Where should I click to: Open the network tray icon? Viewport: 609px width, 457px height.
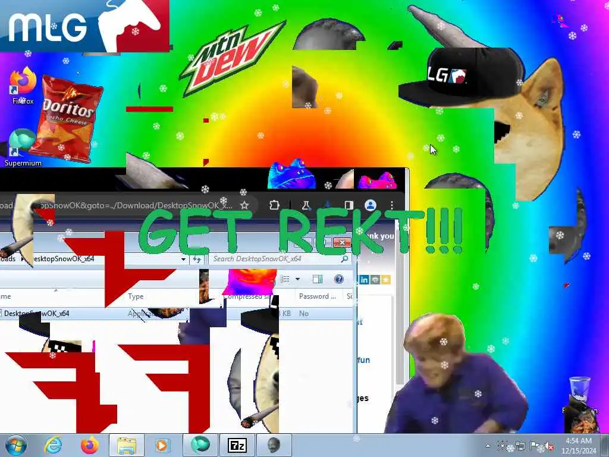520,446
